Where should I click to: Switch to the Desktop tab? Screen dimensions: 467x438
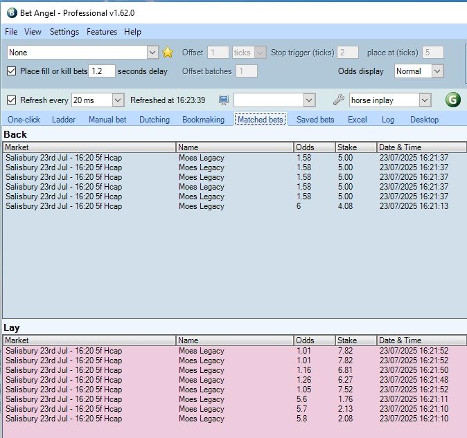[424, 120]
